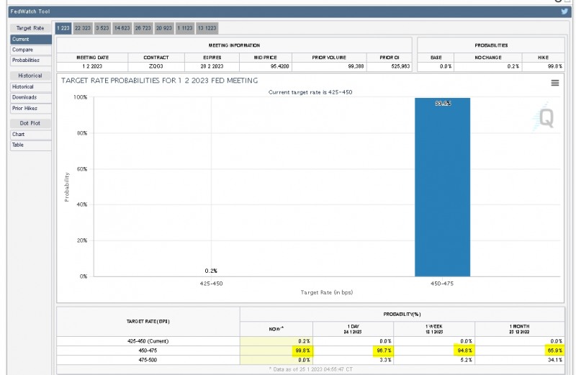The height and width of the screenshot is (375, 576).
Task: Open the Prior Hikes sidebar item
Action: coord(31,109)
